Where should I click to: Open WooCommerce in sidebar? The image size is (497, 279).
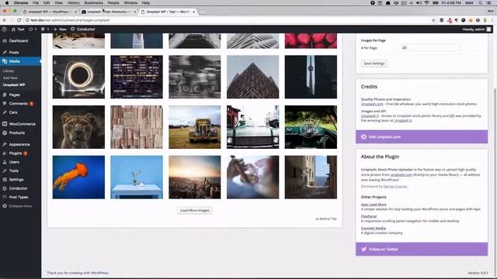point(23,124)
